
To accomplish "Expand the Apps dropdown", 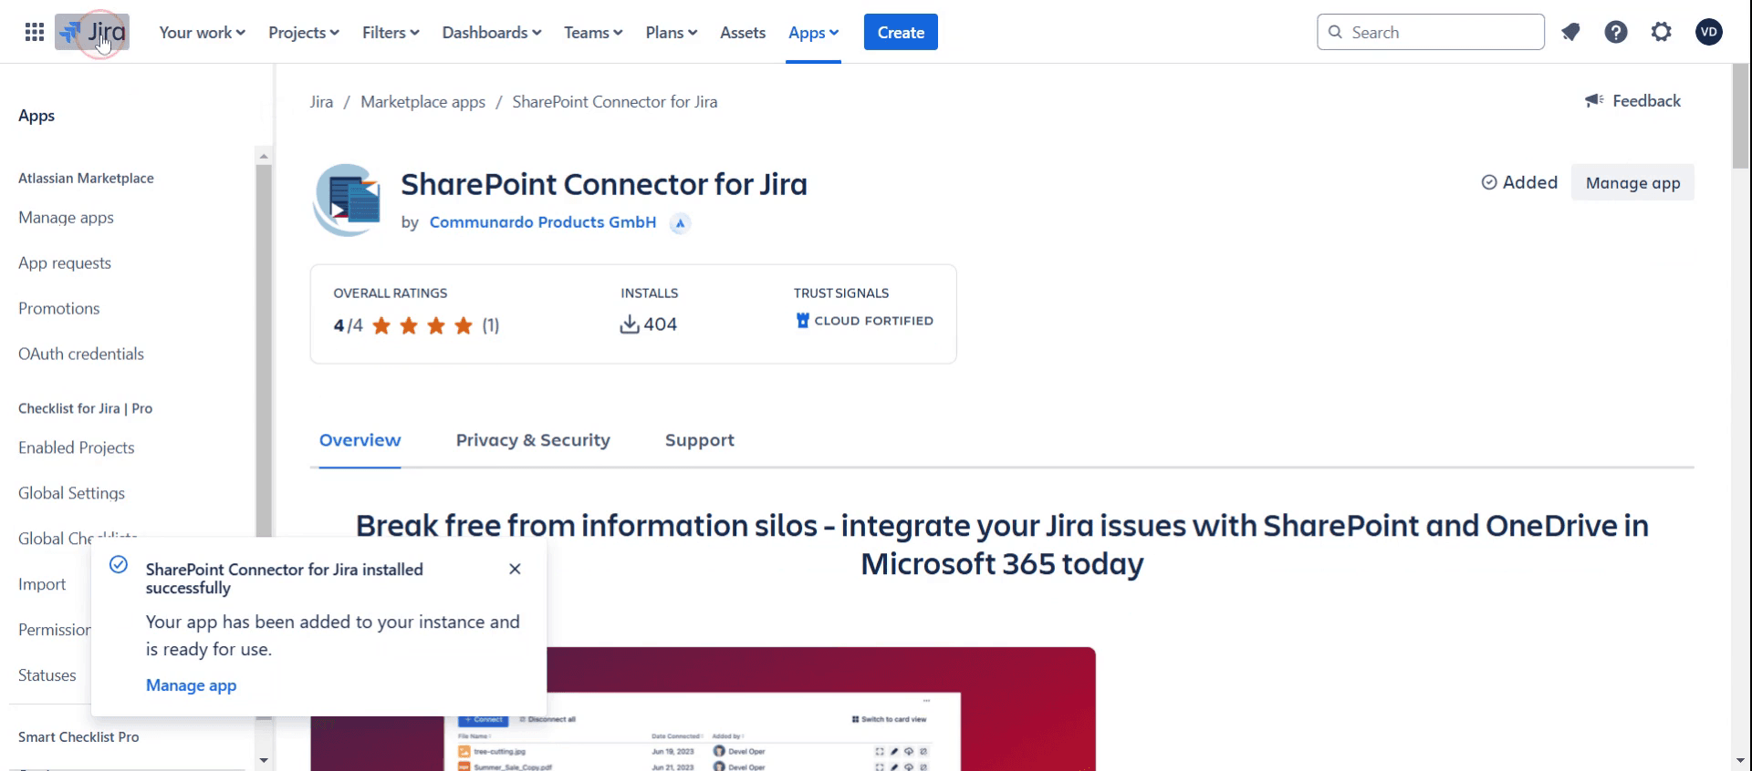I will click(x=814, y=33).
